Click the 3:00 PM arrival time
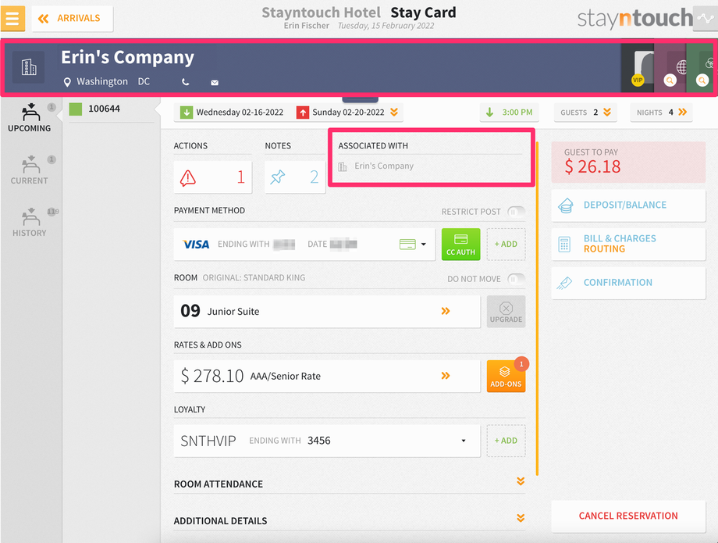Screen dimensions: 718x543 coord(509,113)
